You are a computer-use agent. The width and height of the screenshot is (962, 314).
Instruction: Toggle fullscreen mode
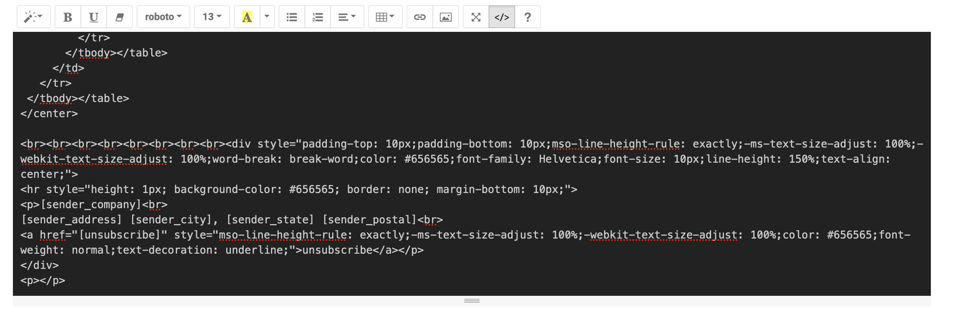(x=476, y=17)
